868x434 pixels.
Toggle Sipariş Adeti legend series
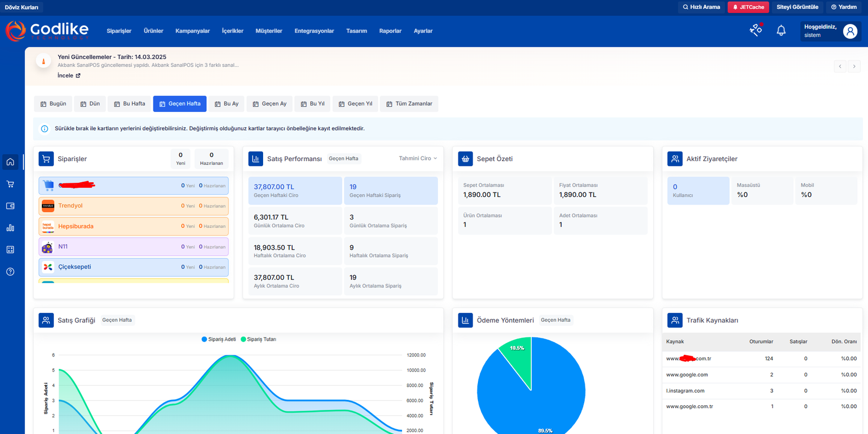(x=219, y=340)
